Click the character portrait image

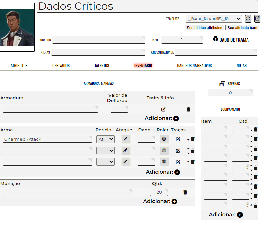17,27
